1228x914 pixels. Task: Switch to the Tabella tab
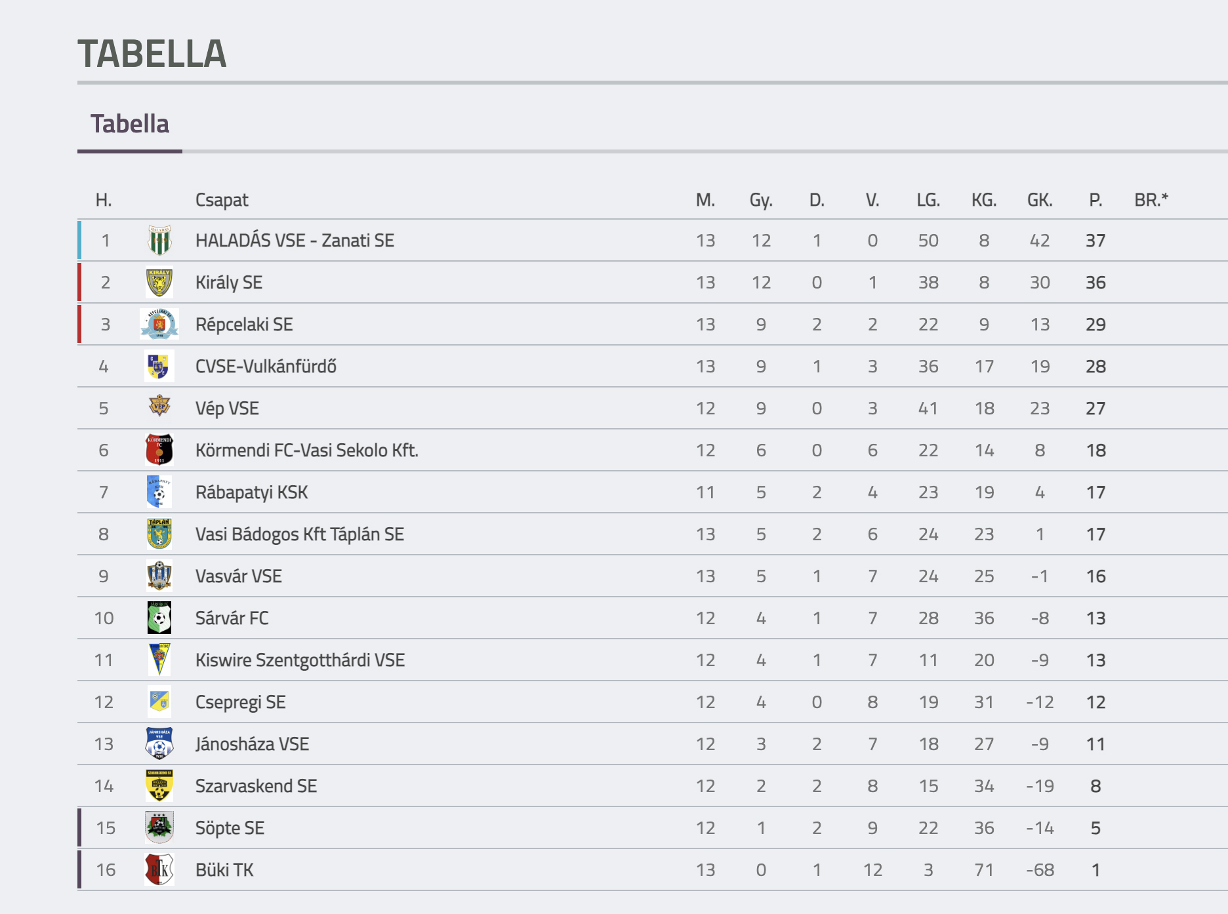(x=130, y=124)
